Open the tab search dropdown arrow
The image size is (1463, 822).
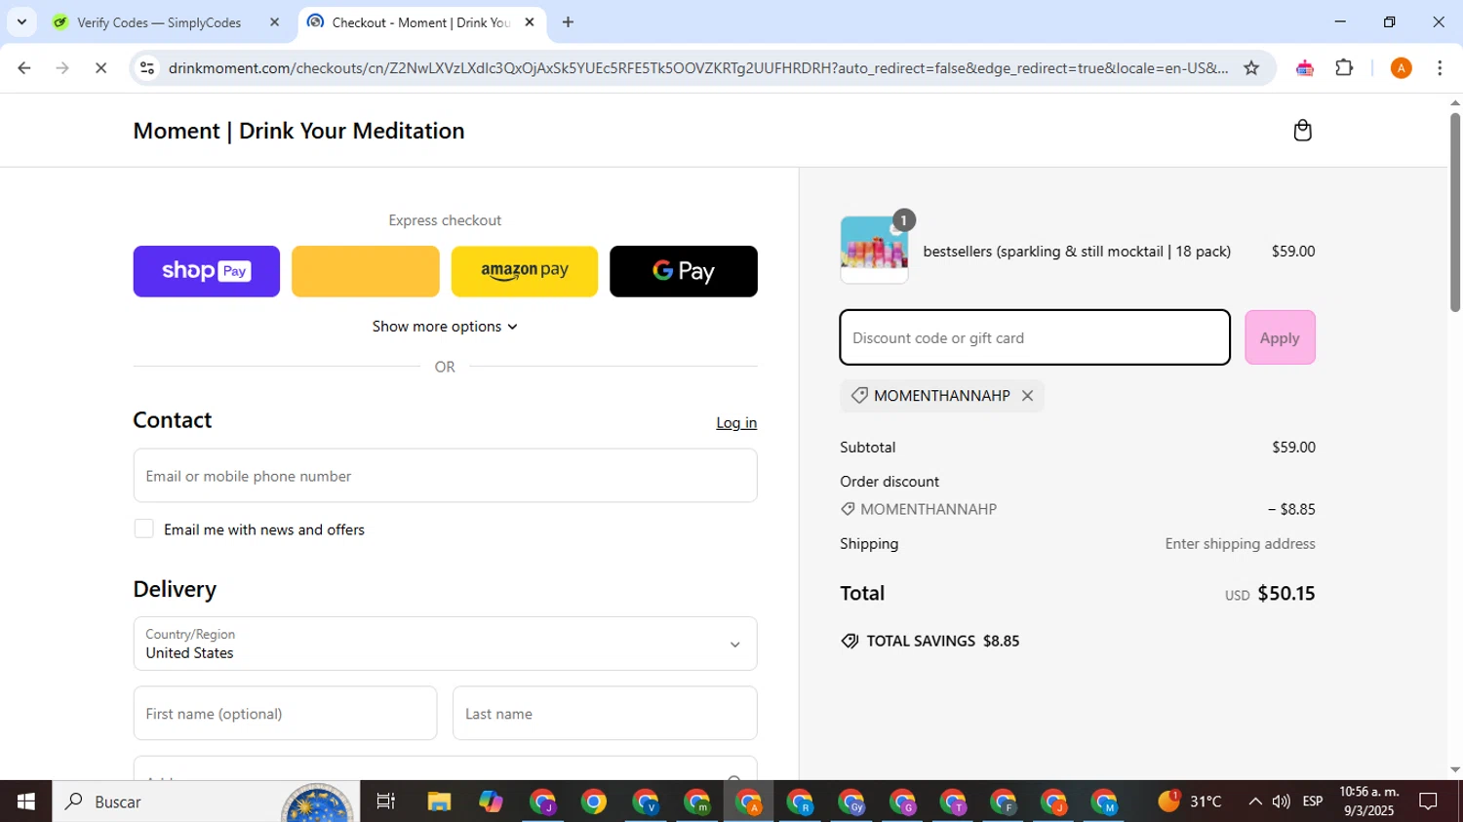21,22
